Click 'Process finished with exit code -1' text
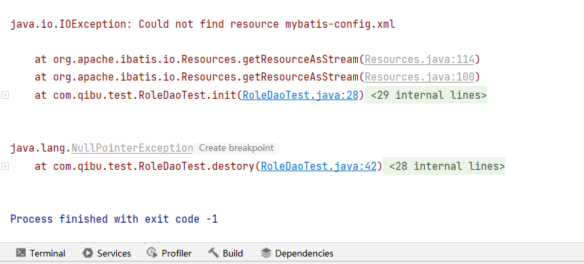This screenshot has height=264, width=584. 114,219
